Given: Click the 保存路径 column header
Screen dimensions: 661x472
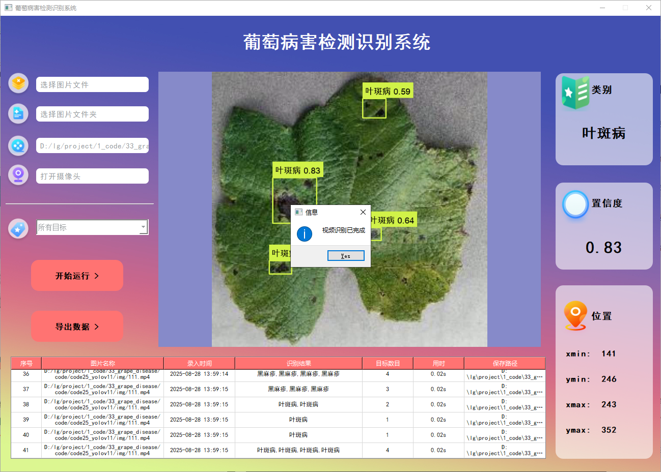Looking at the screenshot, I should [505, 363].
